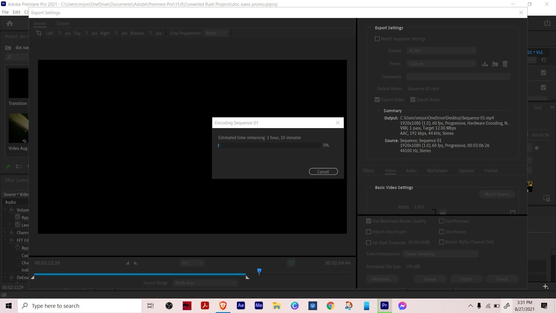Enable Import Into Project checkbox
This screenshot has width=556, height=313.
368,232
